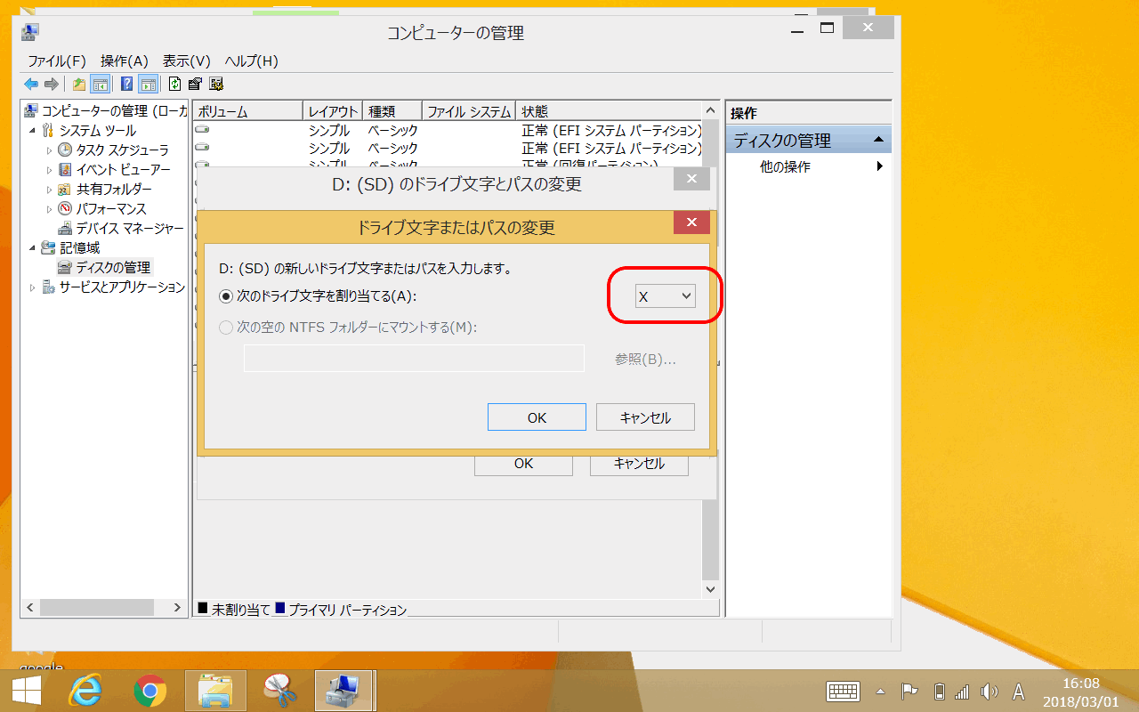Select 次のドライブ文字を割り当てる radio button

[226, 295]
